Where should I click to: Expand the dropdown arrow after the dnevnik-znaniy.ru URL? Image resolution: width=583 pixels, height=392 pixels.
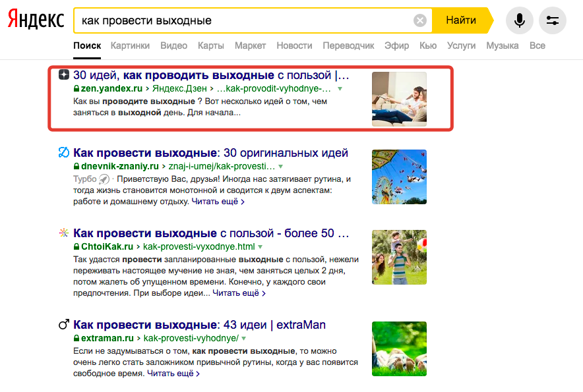click(x=281, y=167)
